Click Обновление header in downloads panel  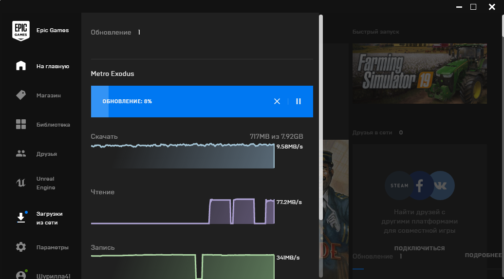tap(111, 33)
